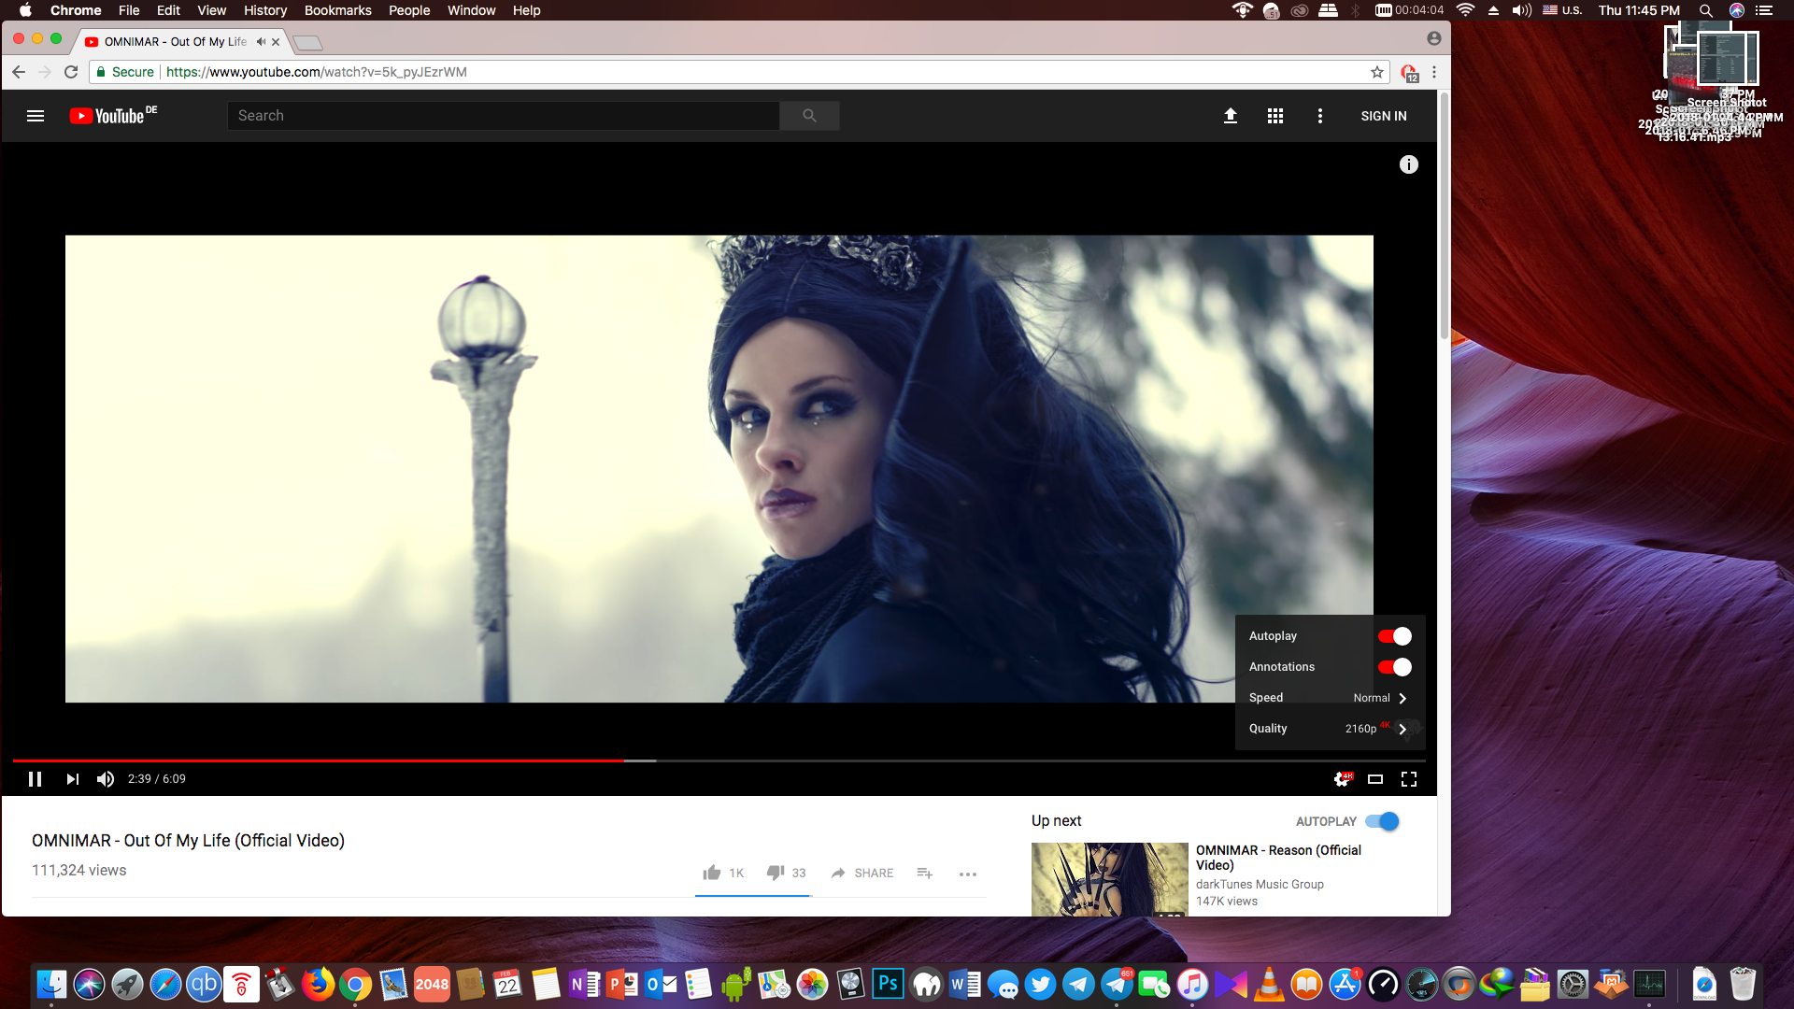1794x1009 pixels.
Task: Open new tab button
Action: 307,42
